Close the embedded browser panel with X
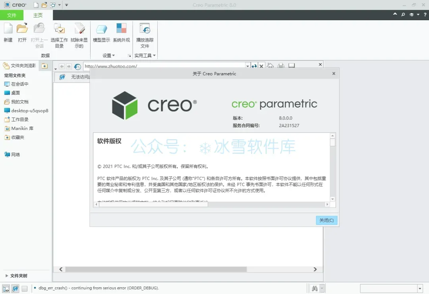The width and height of the screenshot is (429, 294). pos(320,64)
